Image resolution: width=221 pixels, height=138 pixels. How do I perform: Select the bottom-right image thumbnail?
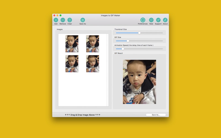(93, 64)
